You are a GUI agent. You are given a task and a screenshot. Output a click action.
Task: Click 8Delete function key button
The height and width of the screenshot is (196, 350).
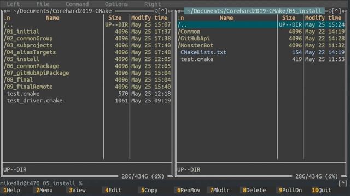tap(254, 190)
